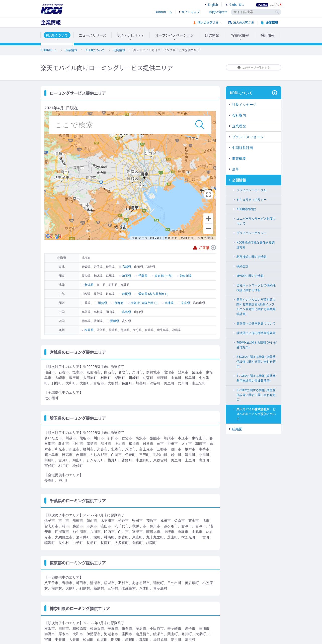Open the Global Site link
Image resolution: width=322 pixels, height=644 pixels.
pyautogui.click(x=237, y=5)
